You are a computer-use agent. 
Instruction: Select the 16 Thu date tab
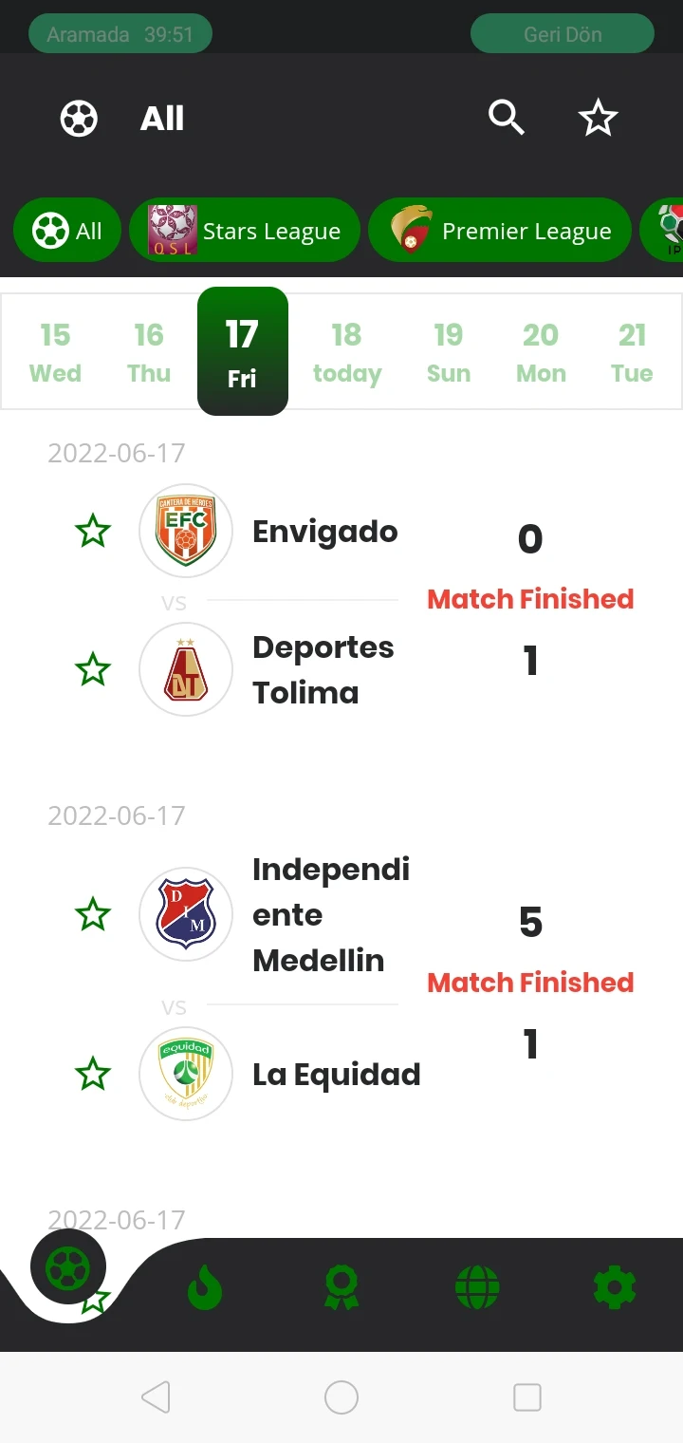coord(149,353)
